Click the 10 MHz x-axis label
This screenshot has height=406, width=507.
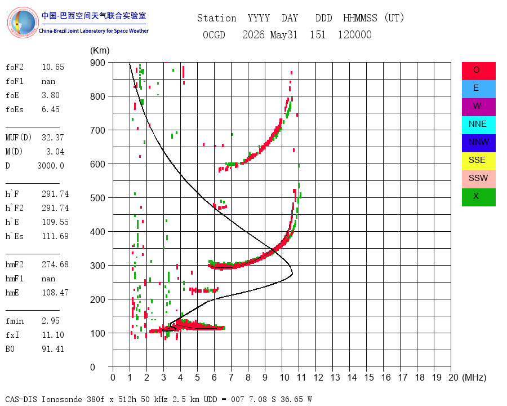click(284, 377)
